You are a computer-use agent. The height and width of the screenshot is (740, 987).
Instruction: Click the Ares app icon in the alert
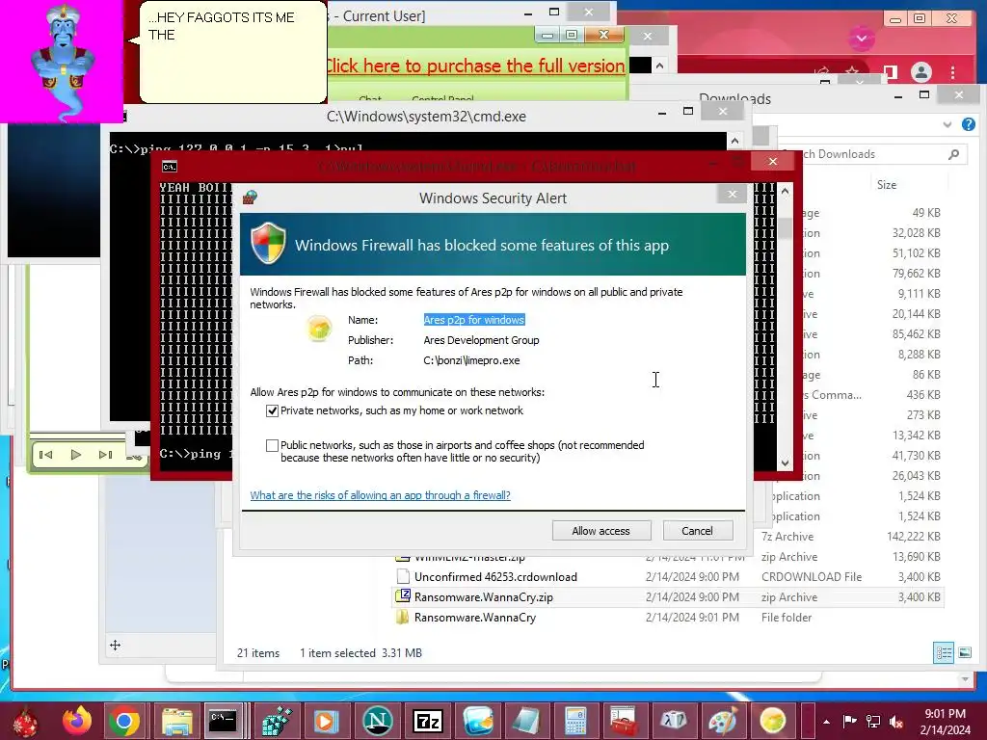(x=319, y=328)
